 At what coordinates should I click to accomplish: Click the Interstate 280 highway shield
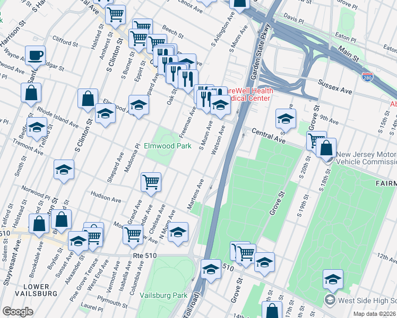pos(367,77)
